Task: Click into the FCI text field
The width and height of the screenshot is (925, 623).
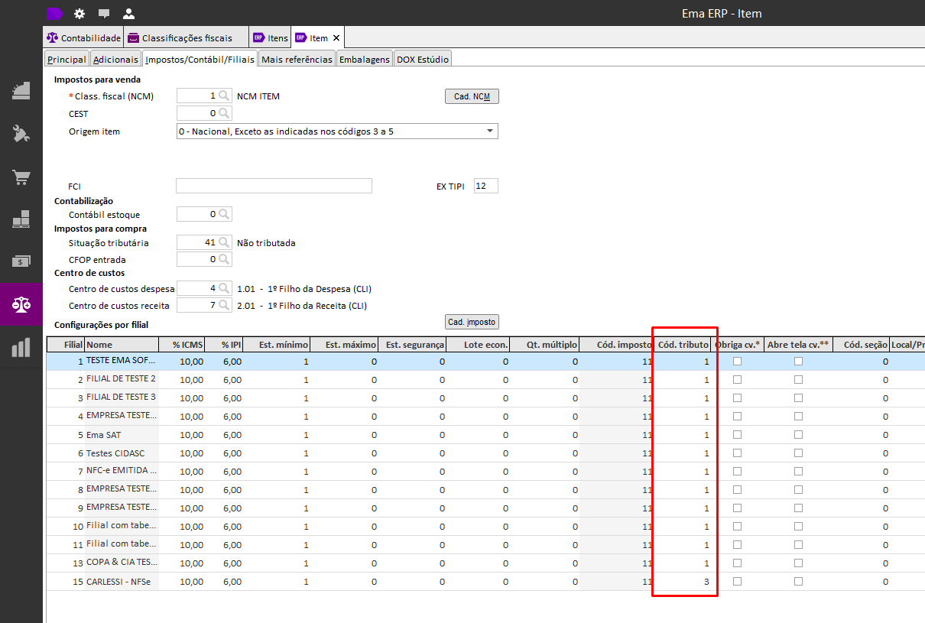Action: pos(274,187)
